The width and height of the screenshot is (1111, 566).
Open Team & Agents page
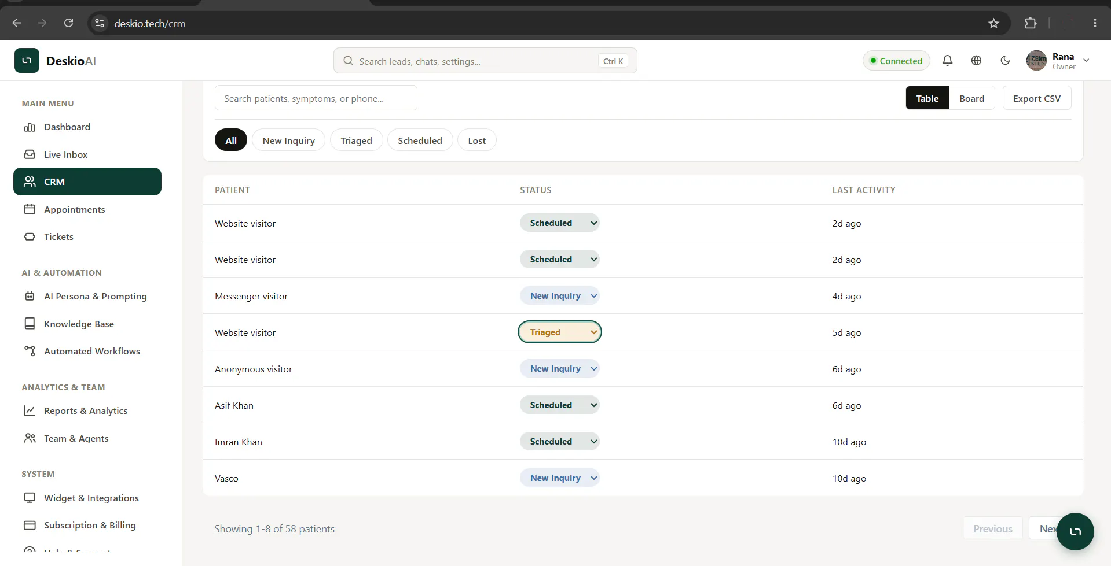coord(87,438)
